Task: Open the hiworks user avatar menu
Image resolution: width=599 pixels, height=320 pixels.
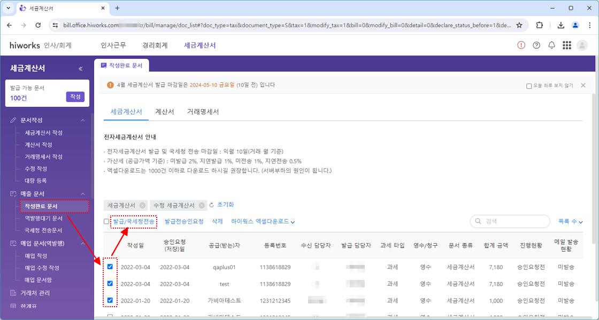Action: (x=582, y=45)
